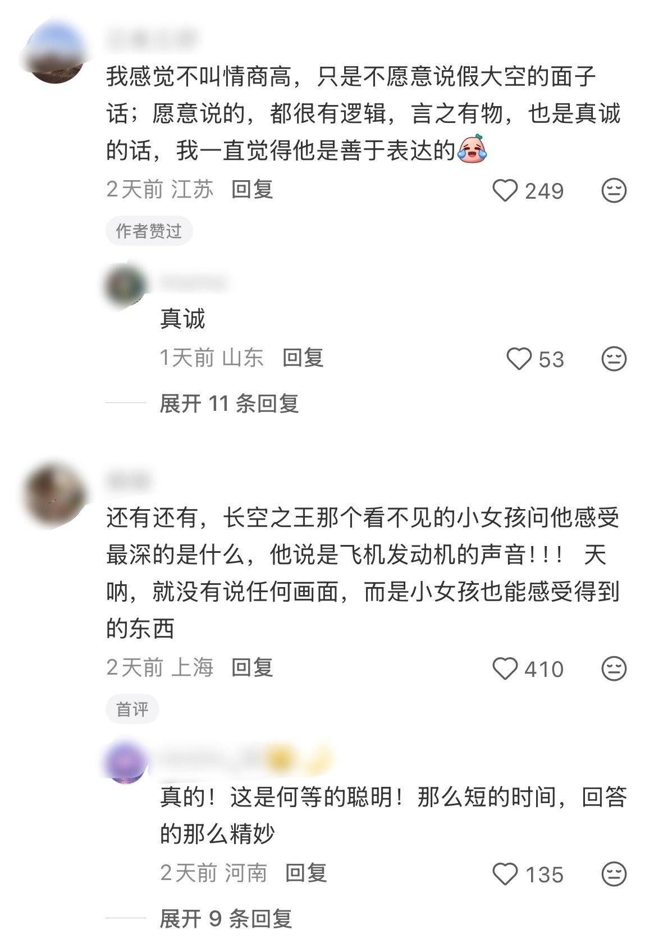
Task: Tap the dislike face on 河南 reply
Action: point(614,874)
